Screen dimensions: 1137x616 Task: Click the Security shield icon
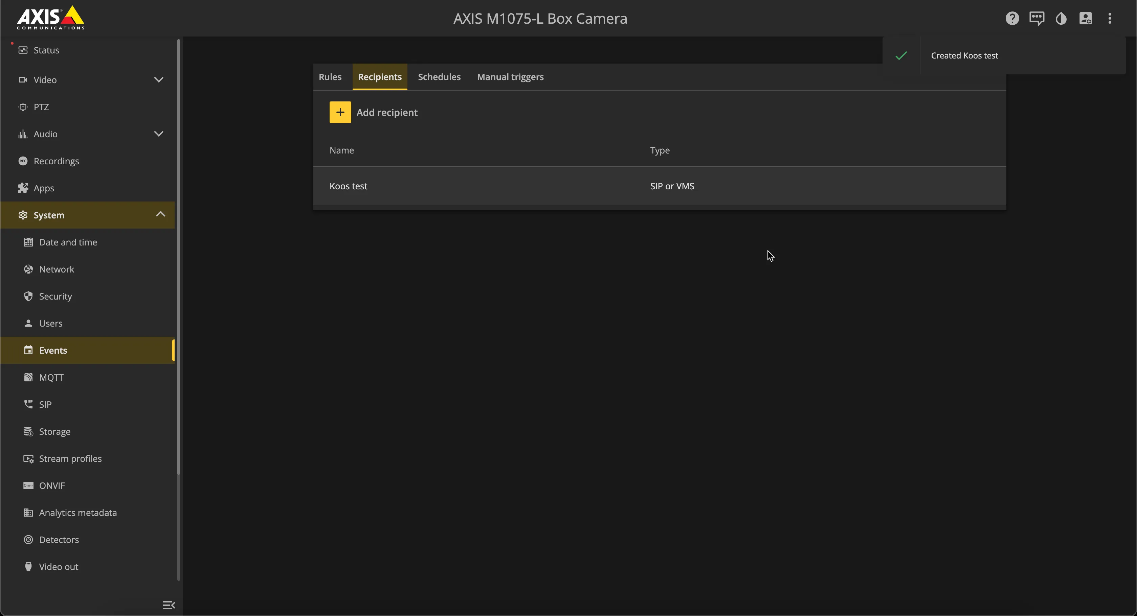tap(28, 296)
